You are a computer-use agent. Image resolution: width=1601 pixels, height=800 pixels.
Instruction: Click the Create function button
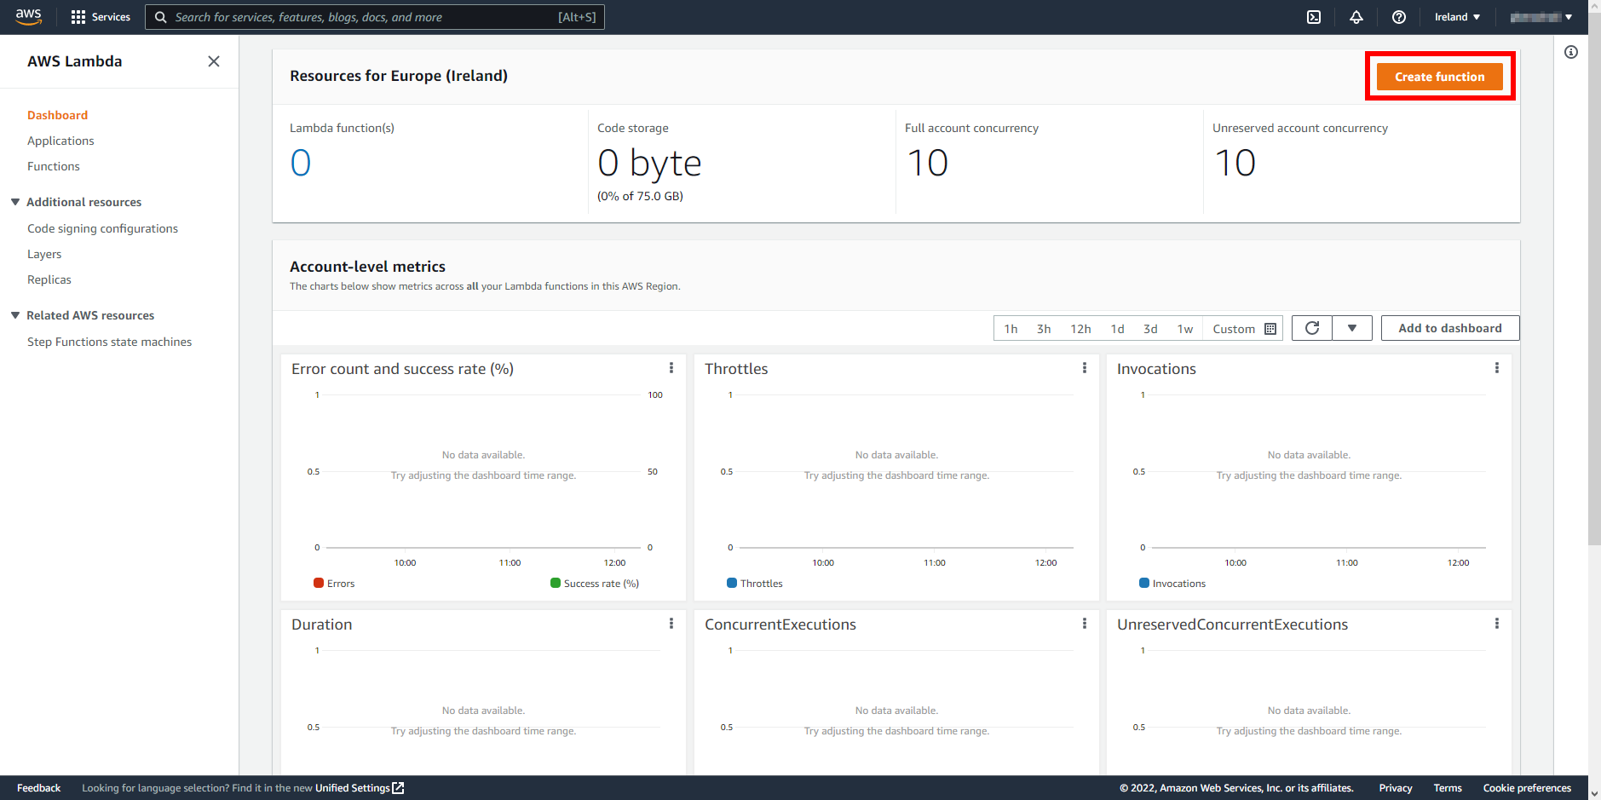point(1438,76)
